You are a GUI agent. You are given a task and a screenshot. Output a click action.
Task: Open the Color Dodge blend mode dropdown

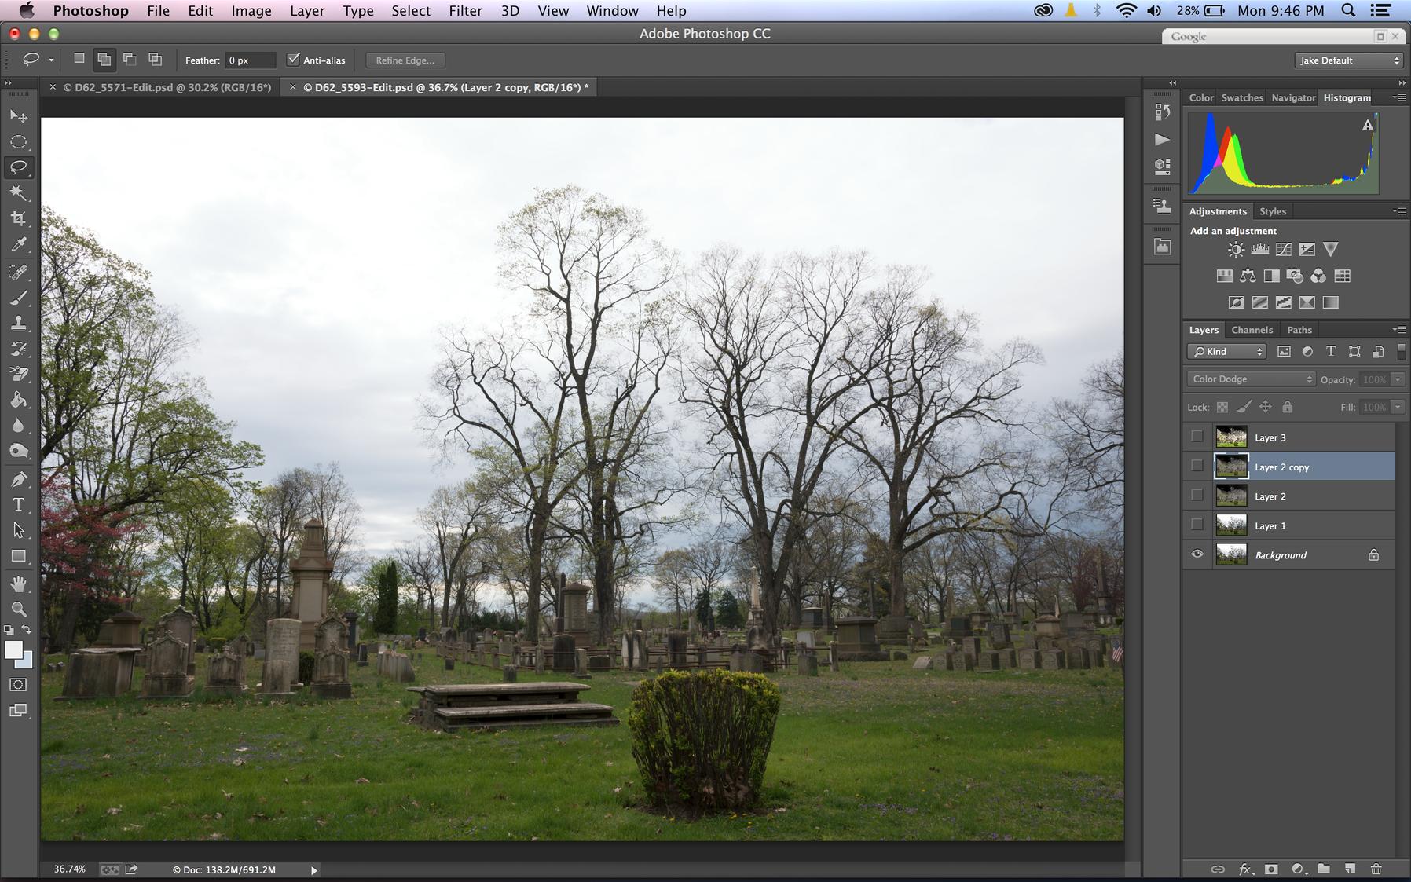point(1251,379)
